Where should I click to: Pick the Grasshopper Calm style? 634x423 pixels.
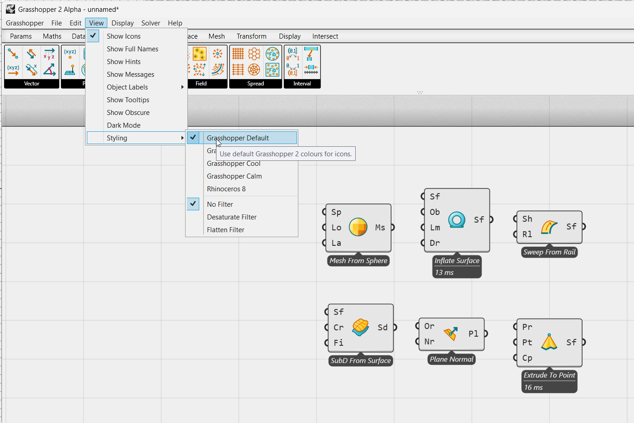coord(242,176)
